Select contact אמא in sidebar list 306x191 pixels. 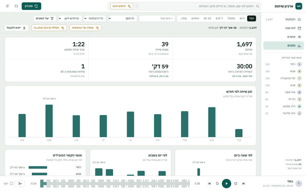click(283, 71)
